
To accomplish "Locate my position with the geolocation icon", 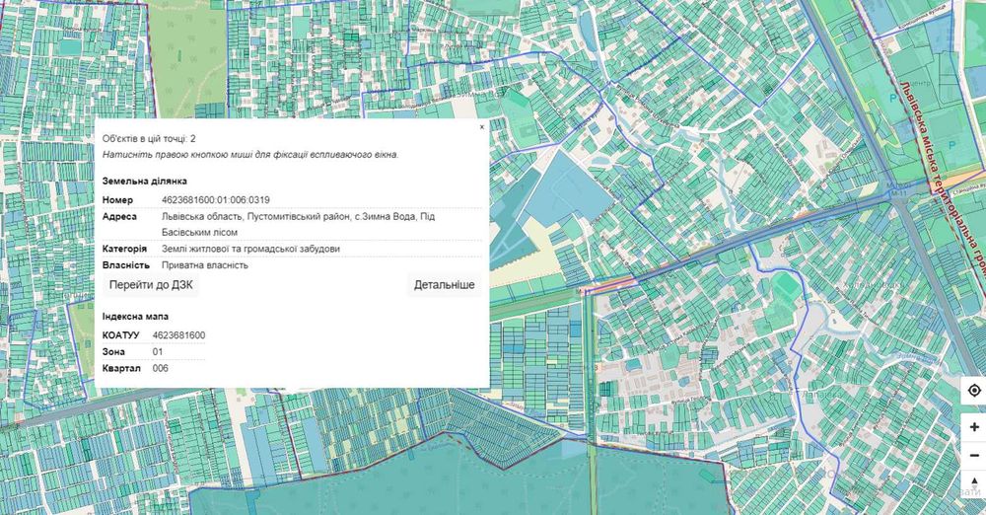I will pyautogui.click(x=973, y=391).
